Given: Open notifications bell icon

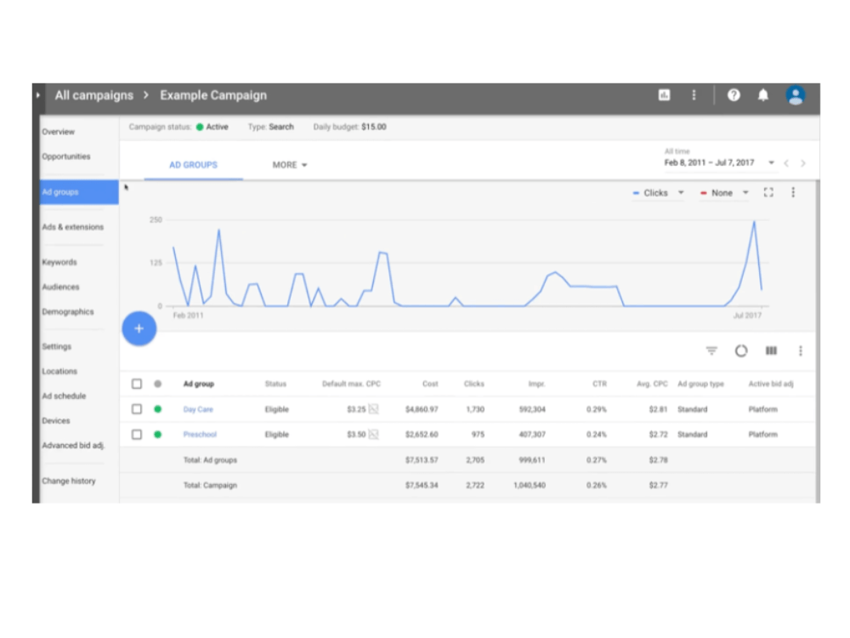Looking at the screenshot, I should pos(762,95).
